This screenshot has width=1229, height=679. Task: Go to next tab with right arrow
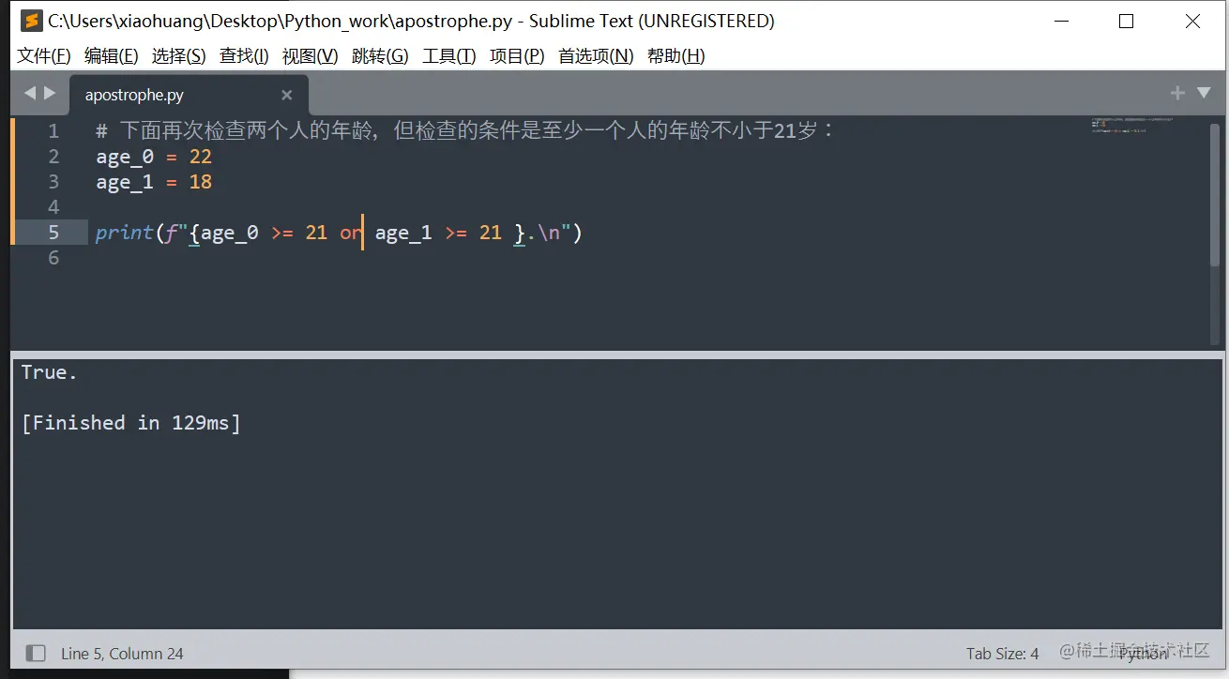tap(51, 93)
